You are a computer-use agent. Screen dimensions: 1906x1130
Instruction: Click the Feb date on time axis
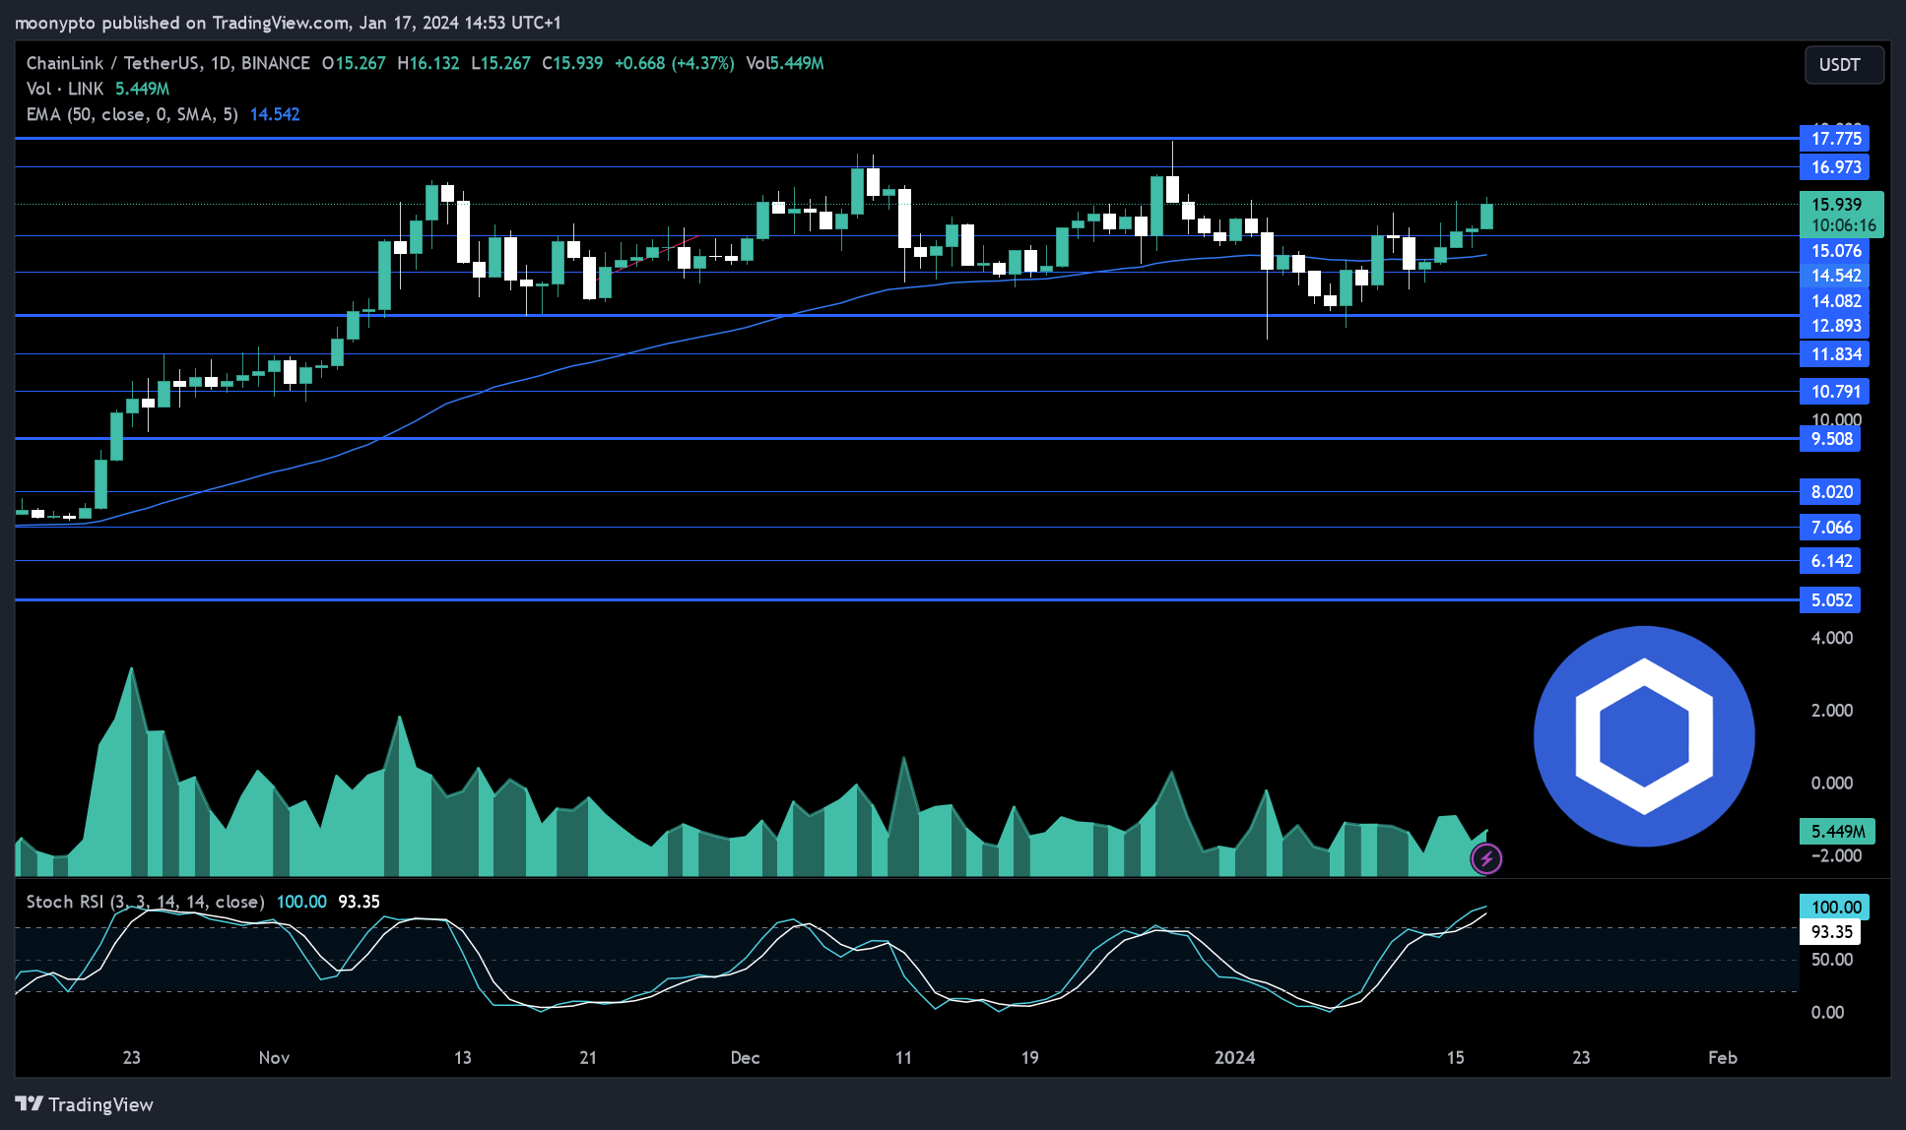(1722, 1057)
